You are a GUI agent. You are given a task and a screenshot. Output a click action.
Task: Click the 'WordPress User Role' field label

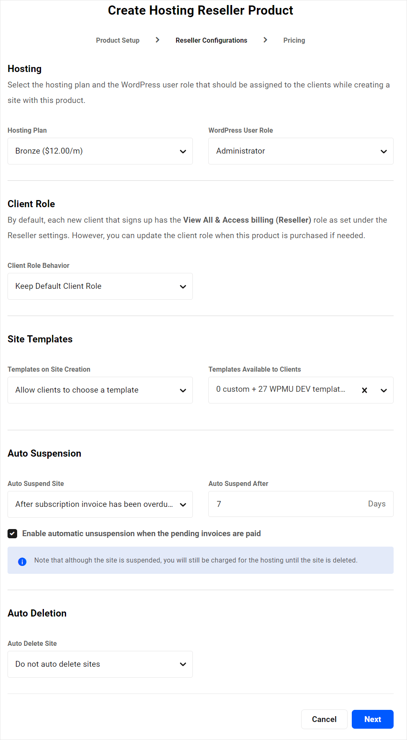(241, 130)
